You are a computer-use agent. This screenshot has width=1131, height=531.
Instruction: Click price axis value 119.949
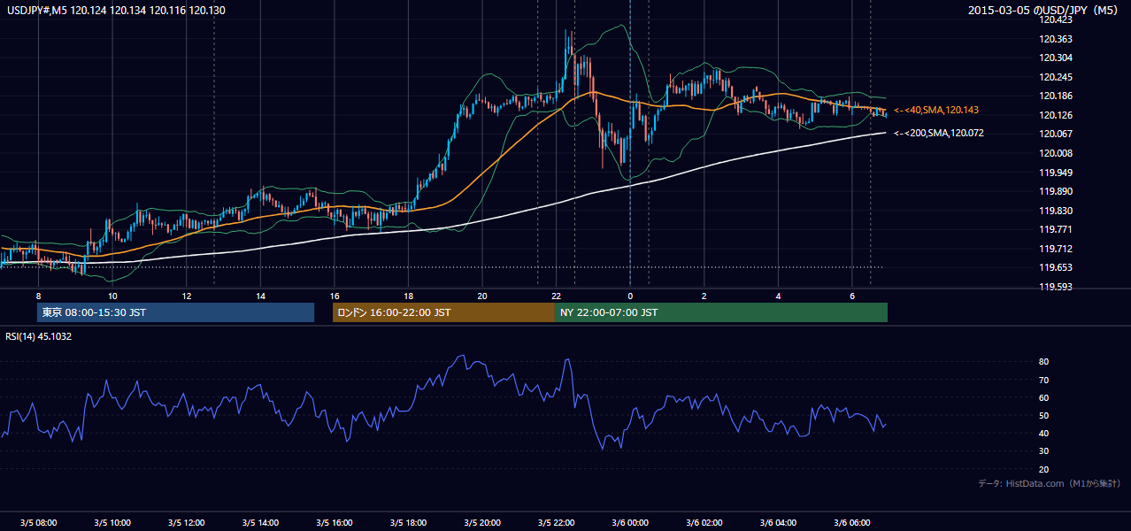[x=1058, y=173]
